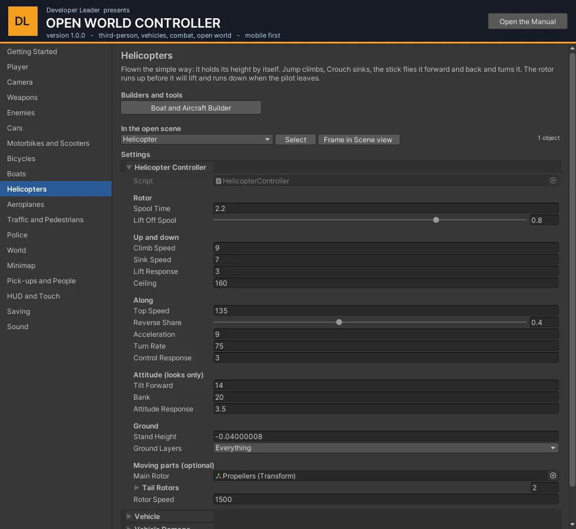Click the script file icon beside HelicopterController
The width and height of the screenshot is (576, 529).
point(219,181)
